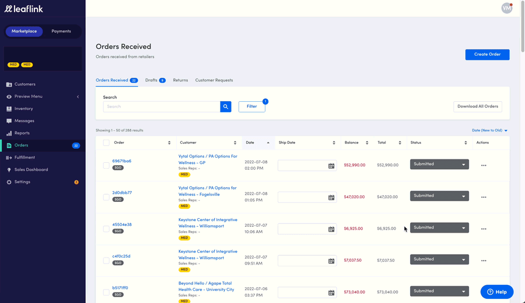Go to Reports in sidebar
The image size is (525, 303).
tap(22, 133)
